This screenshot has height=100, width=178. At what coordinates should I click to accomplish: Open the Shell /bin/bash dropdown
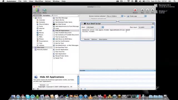tap(95, 27)
